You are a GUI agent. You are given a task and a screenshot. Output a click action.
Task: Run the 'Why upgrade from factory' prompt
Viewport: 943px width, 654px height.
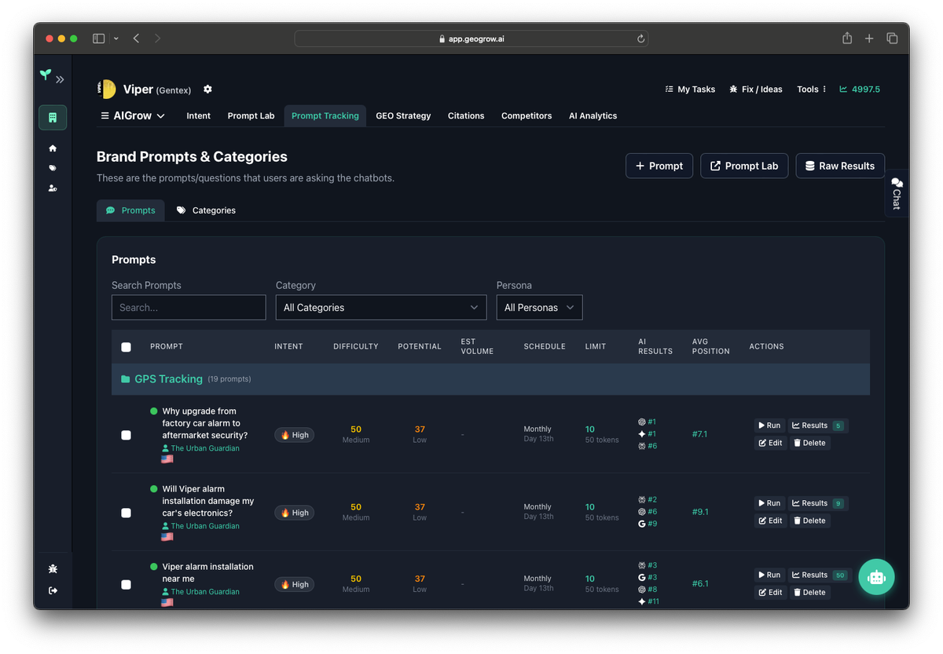click(x=769, y=426)
